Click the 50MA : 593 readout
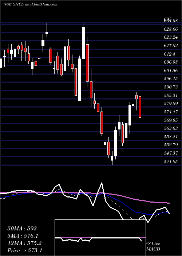Screen dimensions: 182x256 [x=22, y=229]
